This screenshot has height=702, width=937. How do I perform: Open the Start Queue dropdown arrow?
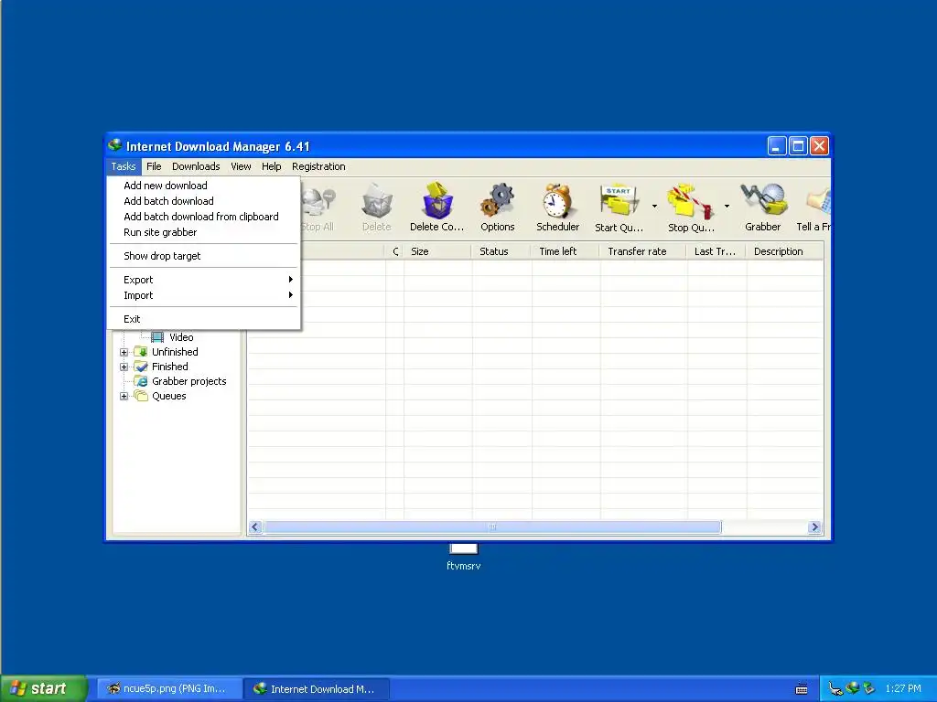click(x=654, y=206)
